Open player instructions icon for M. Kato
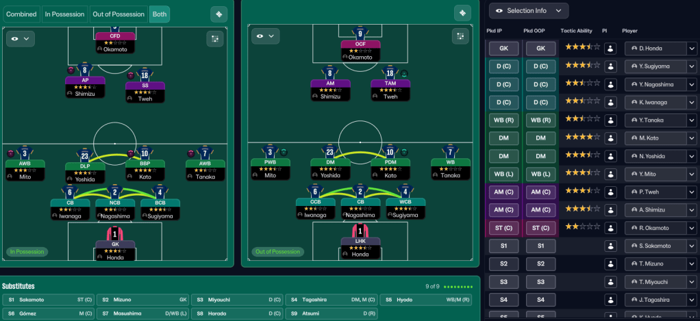 (x=610, y=138)
